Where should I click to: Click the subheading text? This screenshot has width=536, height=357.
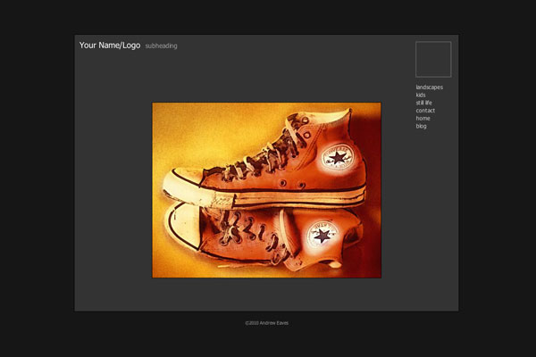[x=161, y=46]
